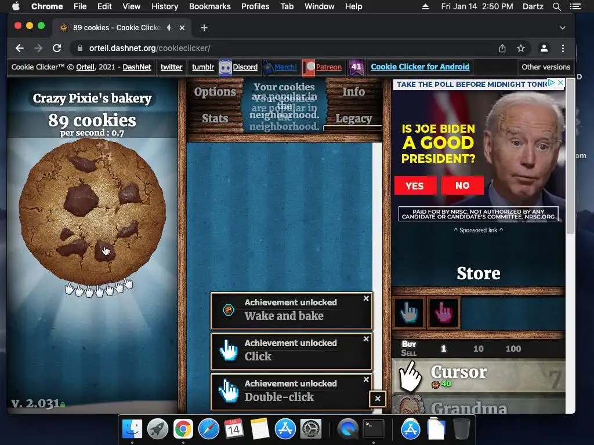Select the Double-click achievement cursor icon

point(229,391)
